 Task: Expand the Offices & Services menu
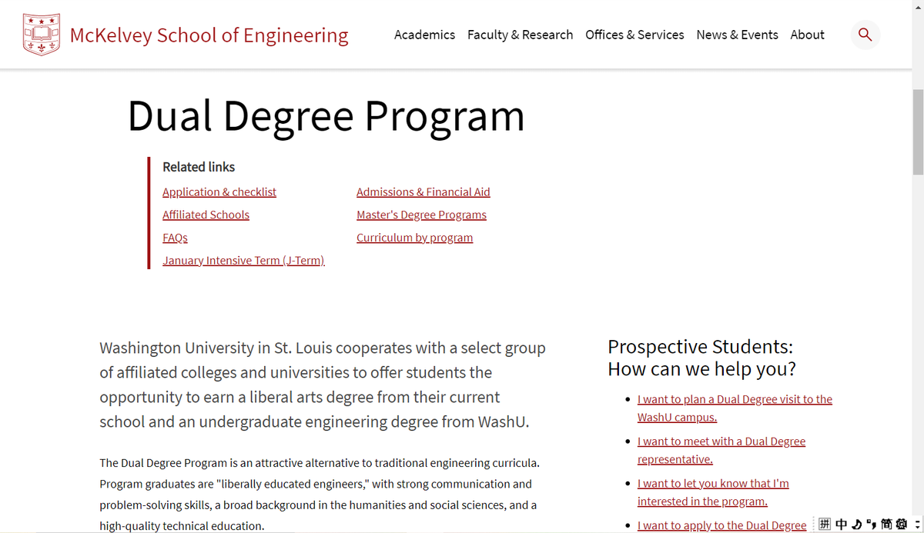(x=634, y=35)
